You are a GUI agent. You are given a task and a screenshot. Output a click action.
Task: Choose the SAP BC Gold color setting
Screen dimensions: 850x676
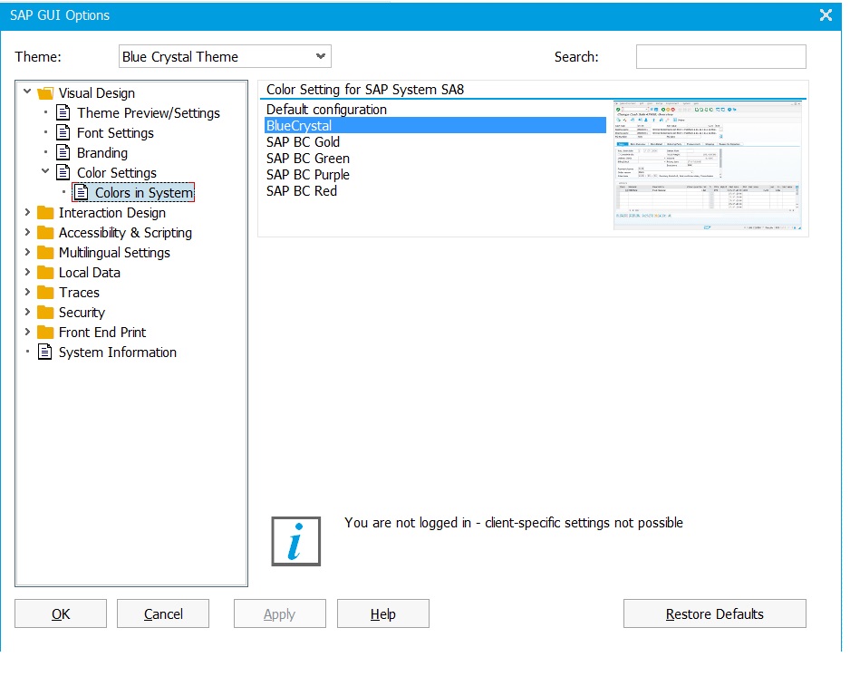click(435, 141)
